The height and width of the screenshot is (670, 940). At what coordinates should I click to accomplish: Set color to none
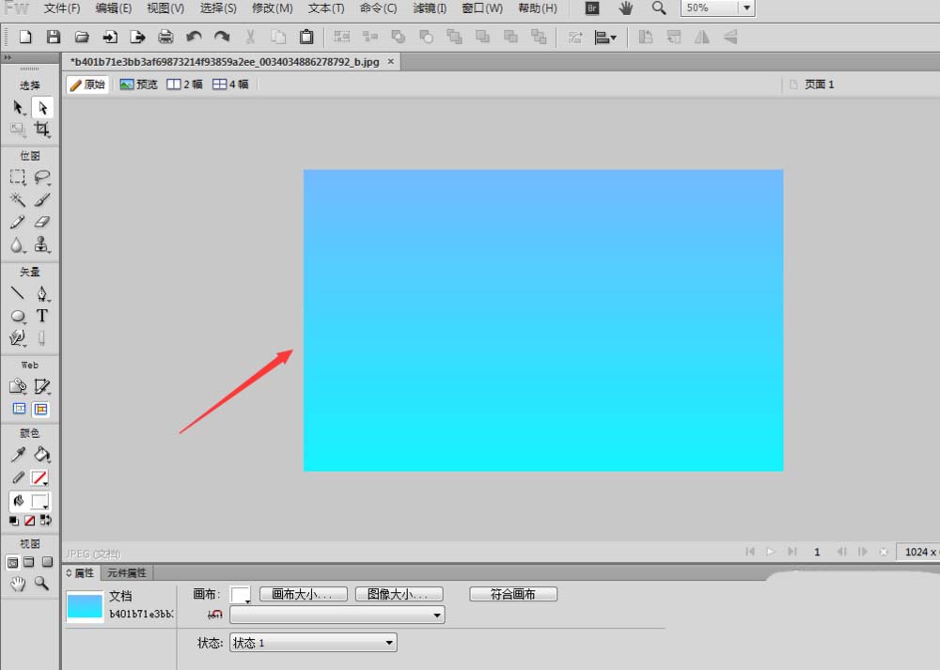coord(29,521)
